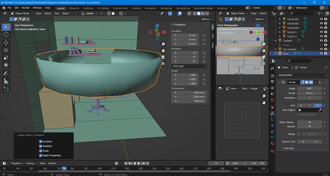Jump to start frame in timeline
The image size is (330, 176).
tap(126, 163)
